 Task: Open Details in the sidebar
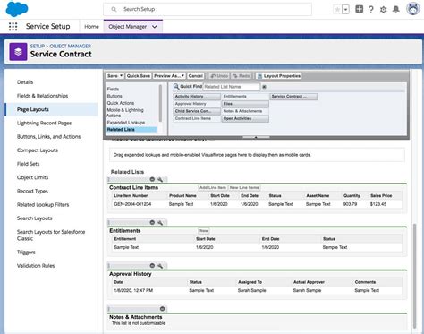click(25, 82)
